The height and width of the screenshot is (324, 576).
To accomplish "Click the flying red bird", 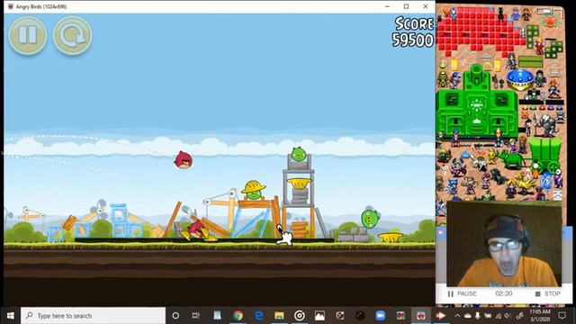I will 183,160.
